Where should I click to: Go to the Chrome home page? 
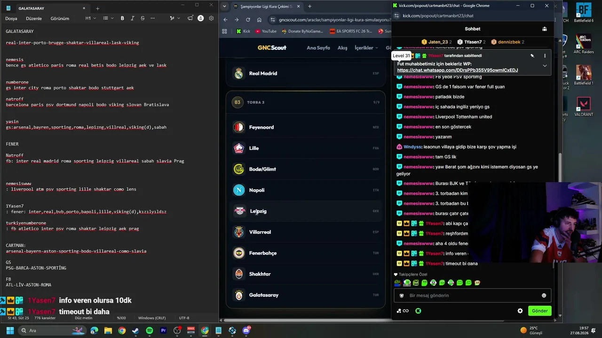(x=259, y=20)
